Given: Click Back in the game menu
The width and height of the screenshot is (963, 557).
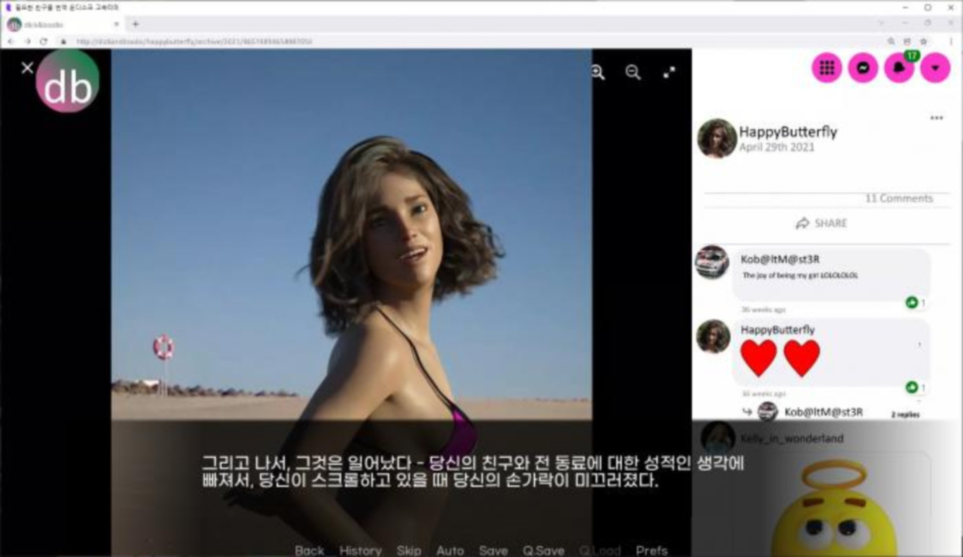Looking at the screenshot, I should (x=309, y=550).
